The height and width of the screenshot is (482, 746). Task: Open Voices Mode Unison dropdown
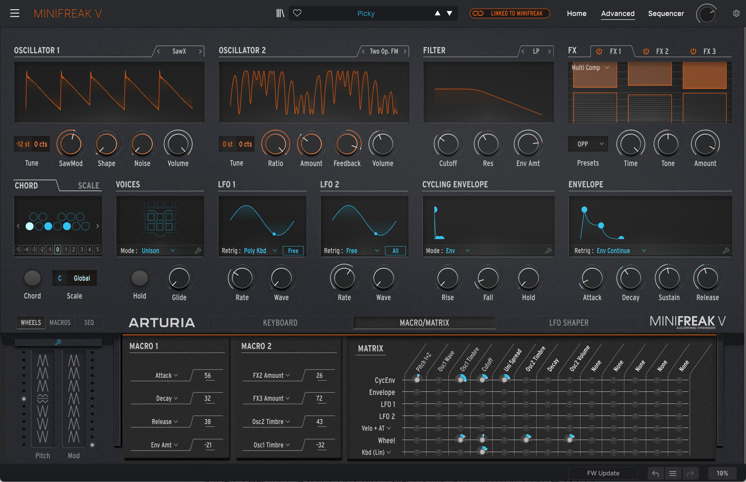tap(158, 251)
